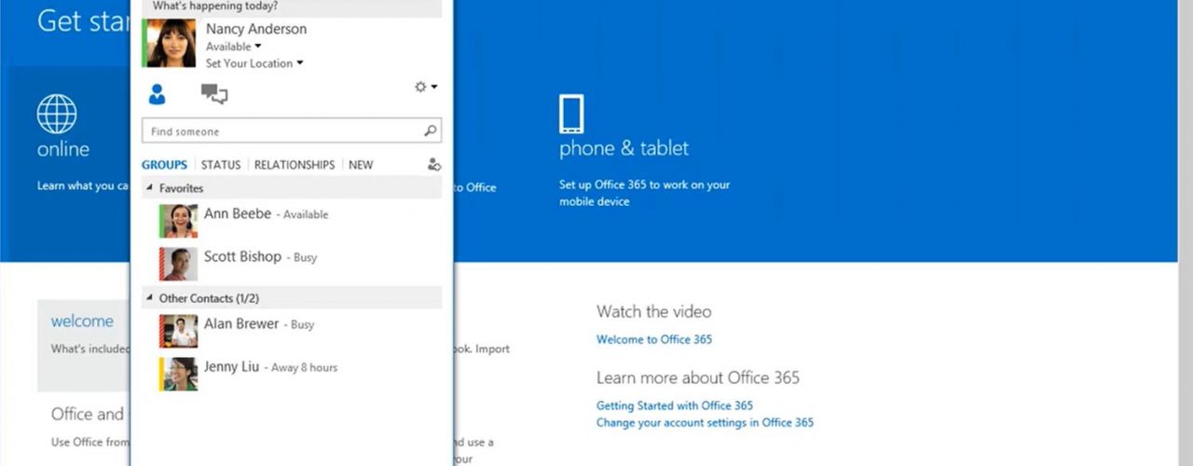Open Getting Started with Office 365 link

(x=675, y=405)
